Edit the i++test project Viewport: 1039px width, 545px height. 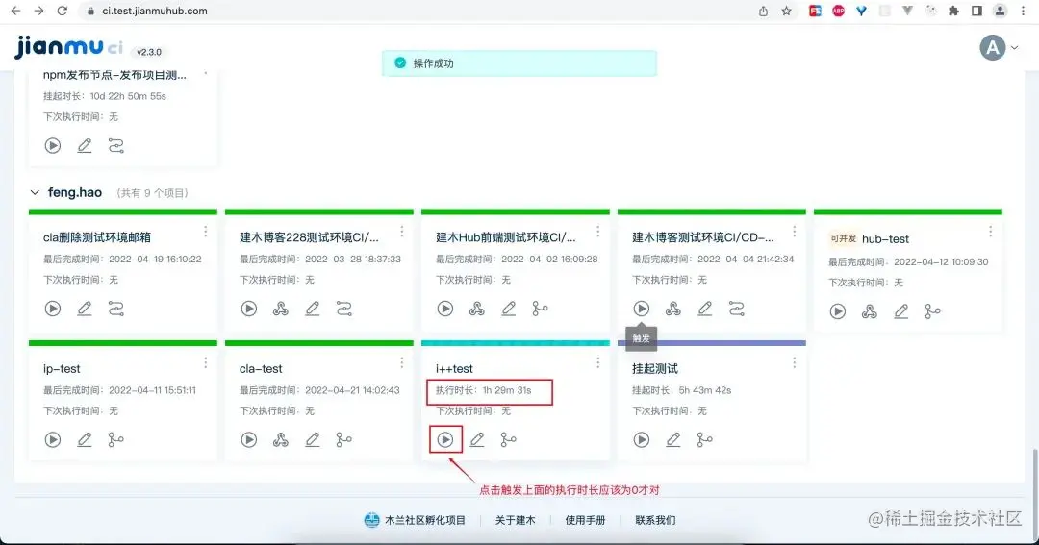476,439
